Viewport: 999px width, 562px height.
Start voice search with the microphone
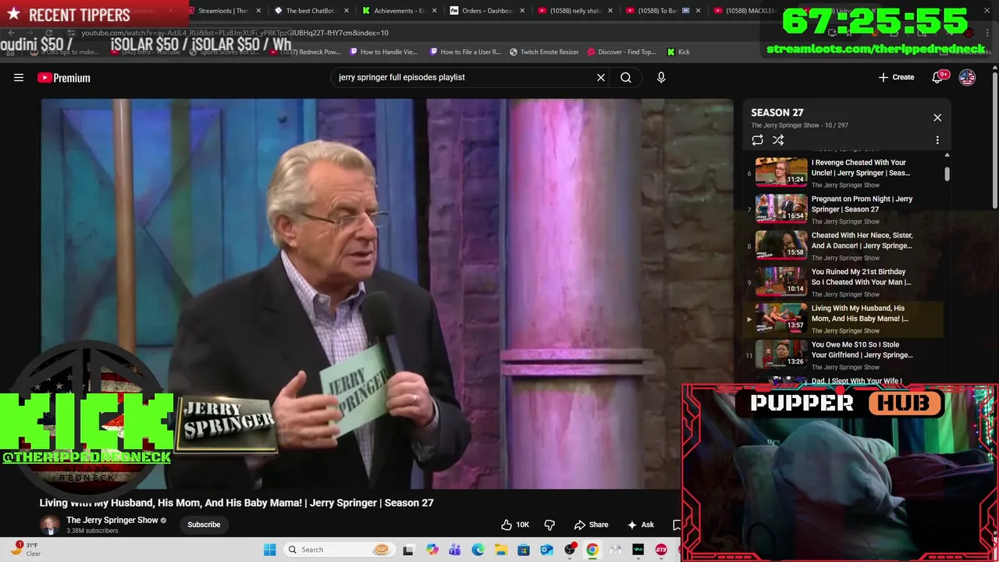(x=661, y=77)
